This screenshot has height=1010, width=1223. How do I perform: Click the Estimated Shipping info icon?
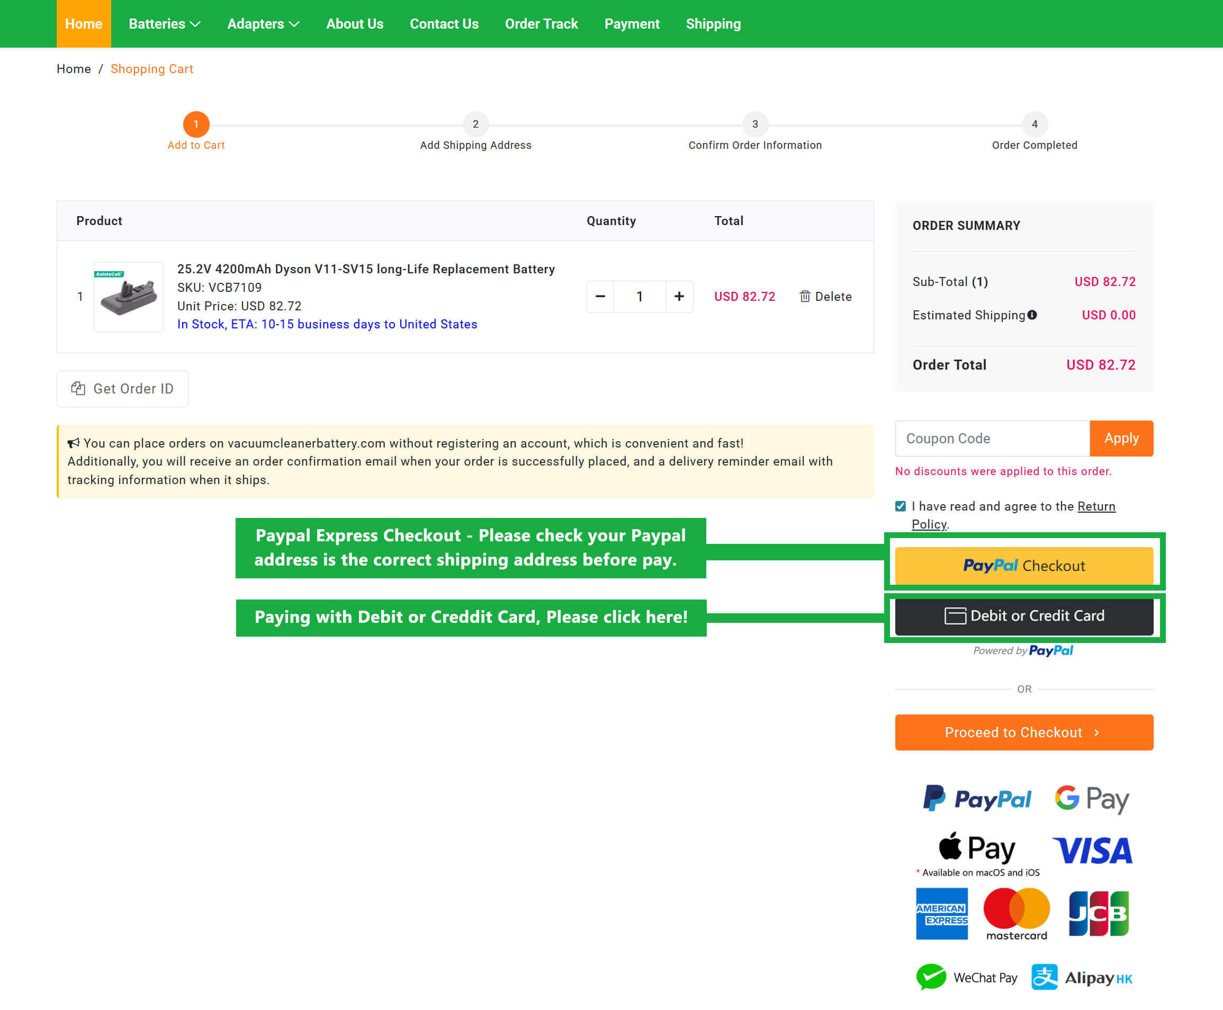1032,315
